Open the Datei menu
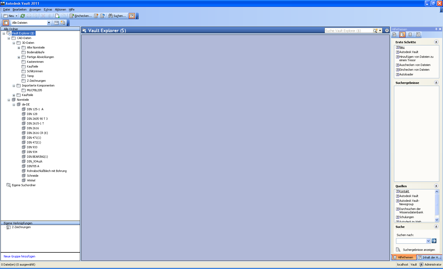Image resolution: width=443 pixels, height=269 pixels. click(7, 9)
